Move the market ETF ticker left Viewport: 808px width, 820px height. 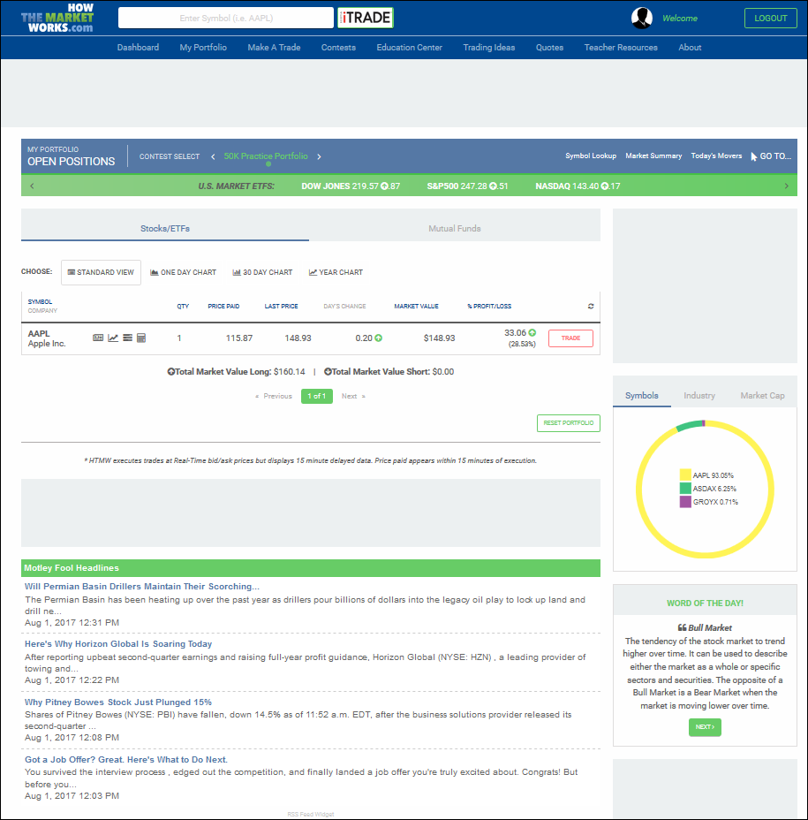pos(32,186)
